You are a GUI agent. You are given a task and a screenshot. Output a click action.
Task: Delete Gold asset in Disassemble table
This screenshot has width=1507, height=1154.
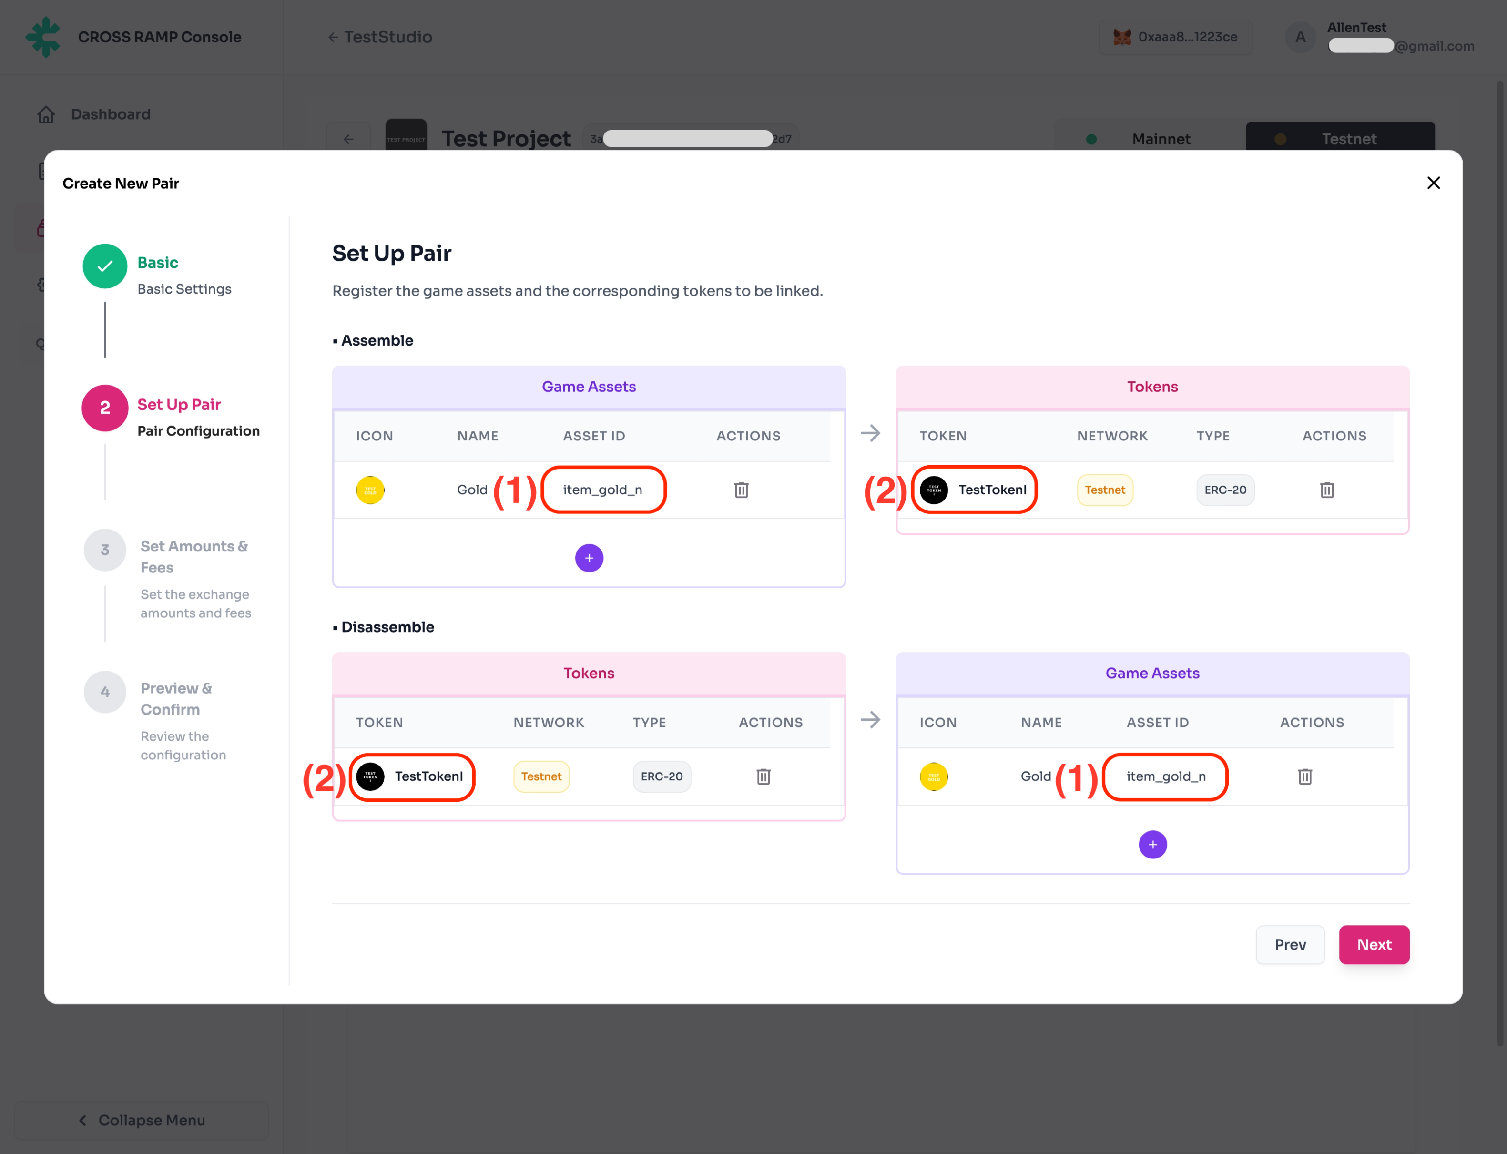(x=1304, y=776)
